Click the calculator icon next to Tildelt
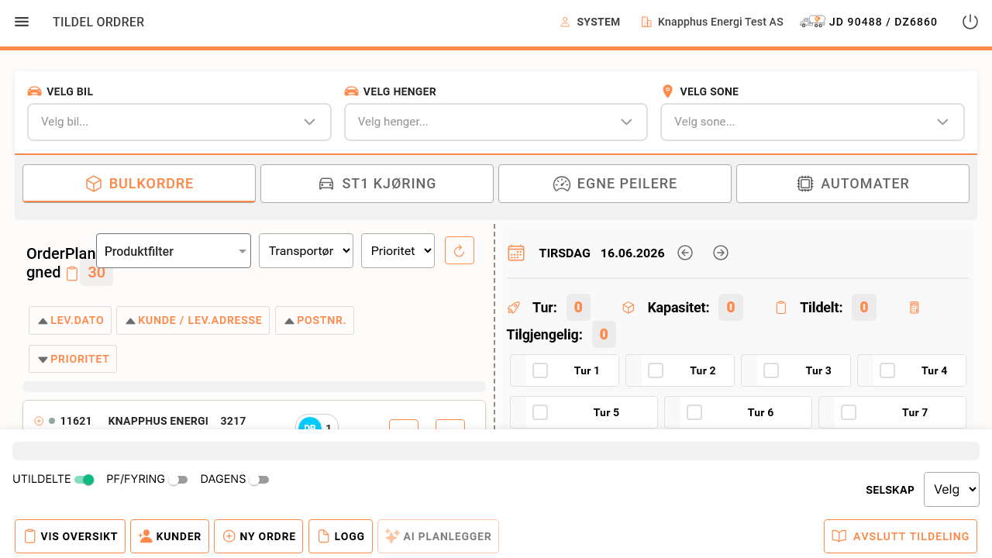 914,308
